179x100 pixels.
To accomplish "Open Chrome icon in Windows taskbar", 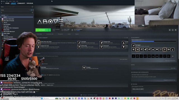I will pyautogui.click(x=76, y=98).
